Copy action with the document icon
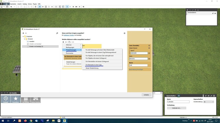The width and height of the screenshot is (220, 123). pos(70,42)
